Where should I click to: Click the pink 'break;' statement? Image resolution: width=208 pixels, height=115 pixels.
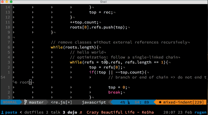[115, 92]
